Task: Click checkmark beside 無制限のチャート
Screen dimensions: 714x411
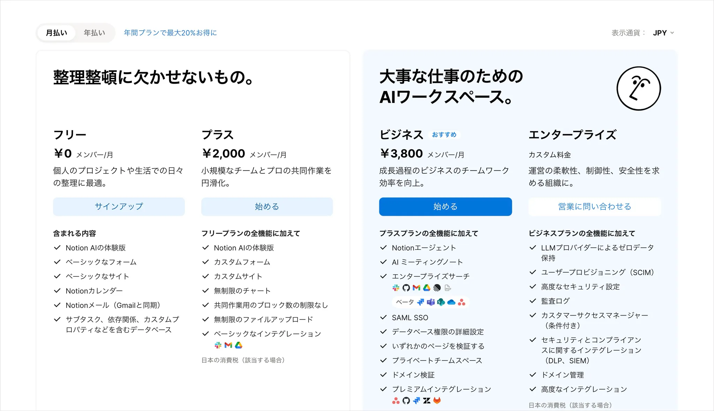Action: [x=206, y=291]
